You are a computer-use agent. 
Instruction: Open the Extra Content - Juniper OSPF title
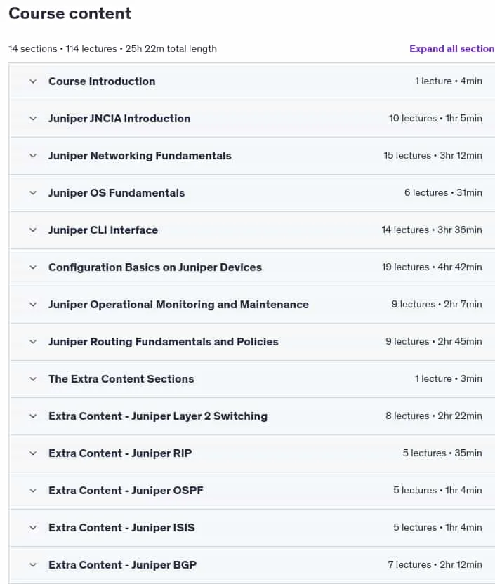pyautogui.click(x=126, y=491)
